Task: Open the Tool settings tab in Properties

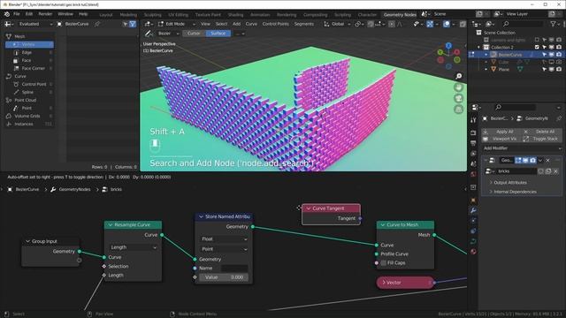Action: click(x=473, y=120)
